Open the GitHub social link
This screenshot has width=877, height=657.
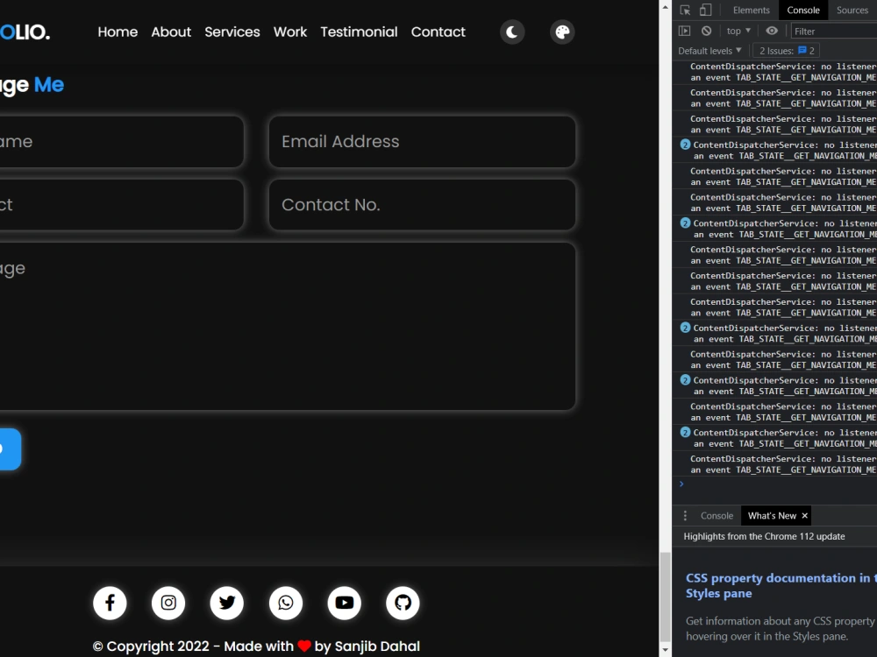pos(403,603)
